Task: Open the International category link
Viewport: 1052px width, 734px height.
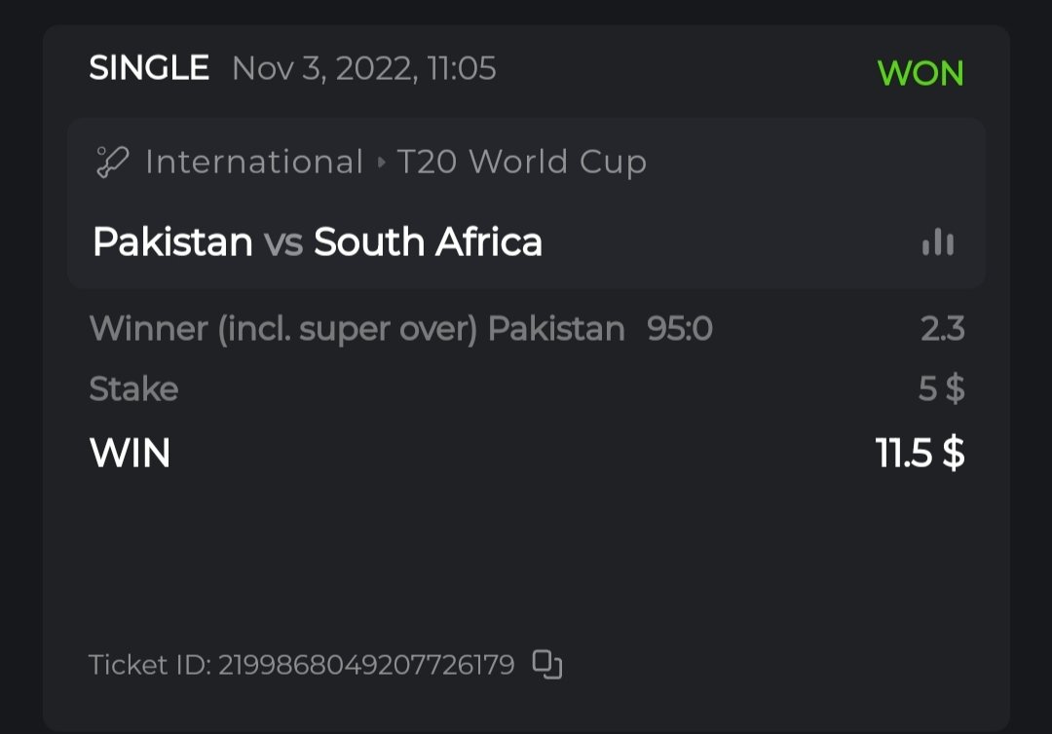Action: click(254, 162)
